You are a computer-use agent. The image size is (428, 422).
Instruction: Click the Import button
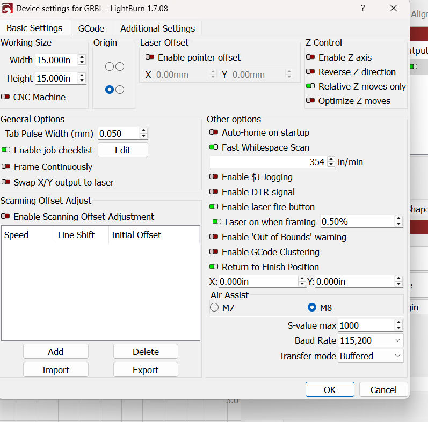pyautogui.click(x=56, y=370)
